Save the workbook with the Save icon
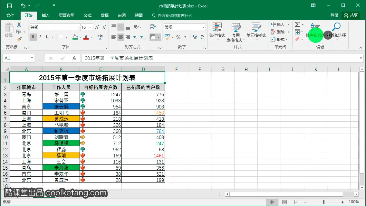Image resolution: width=366 pixels, height=206 pixels. point(9,5)
